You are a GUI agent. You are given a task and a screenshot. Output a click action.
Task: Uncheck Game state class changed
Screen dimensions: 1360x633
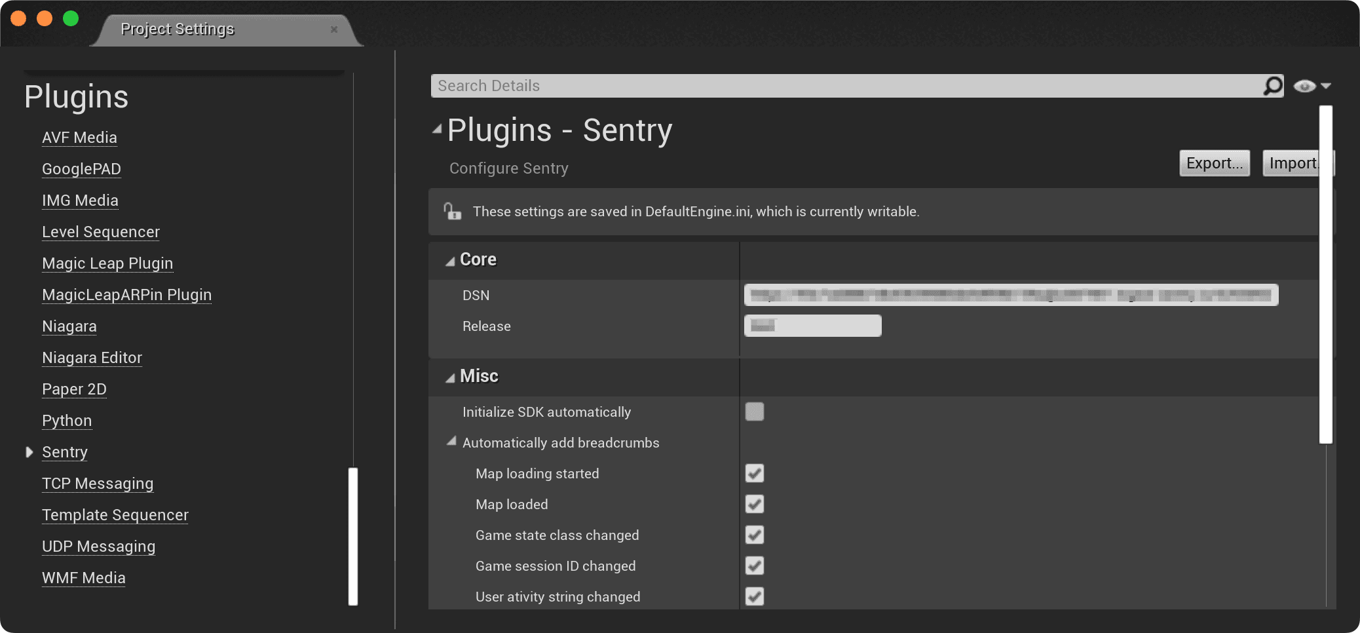tap(754, 535)
